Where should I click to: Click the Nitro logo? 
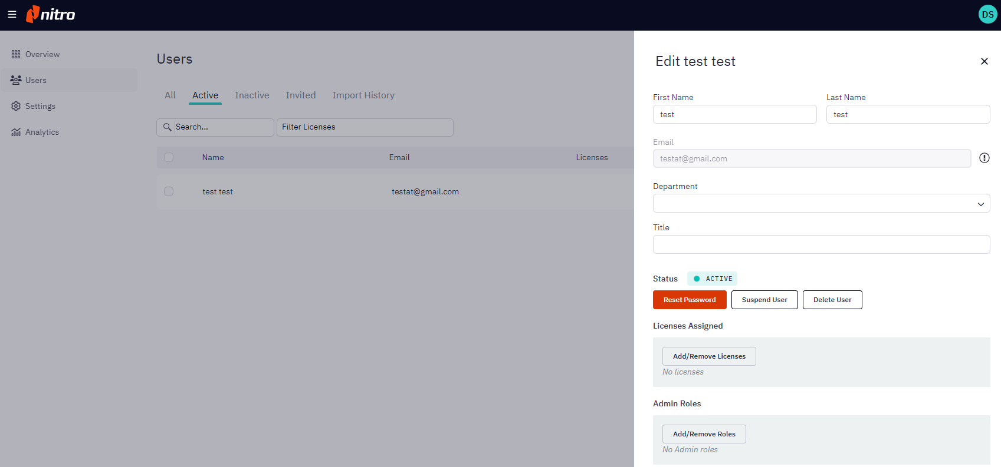[51, 14]
